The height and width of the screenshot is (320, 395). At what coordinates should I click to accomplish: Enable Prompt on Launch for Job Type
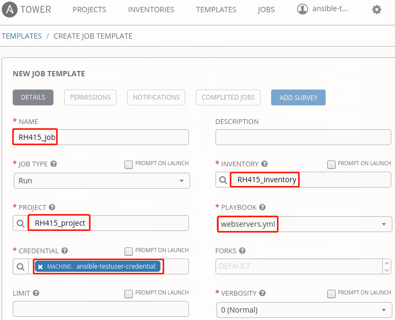click(128, 164)
